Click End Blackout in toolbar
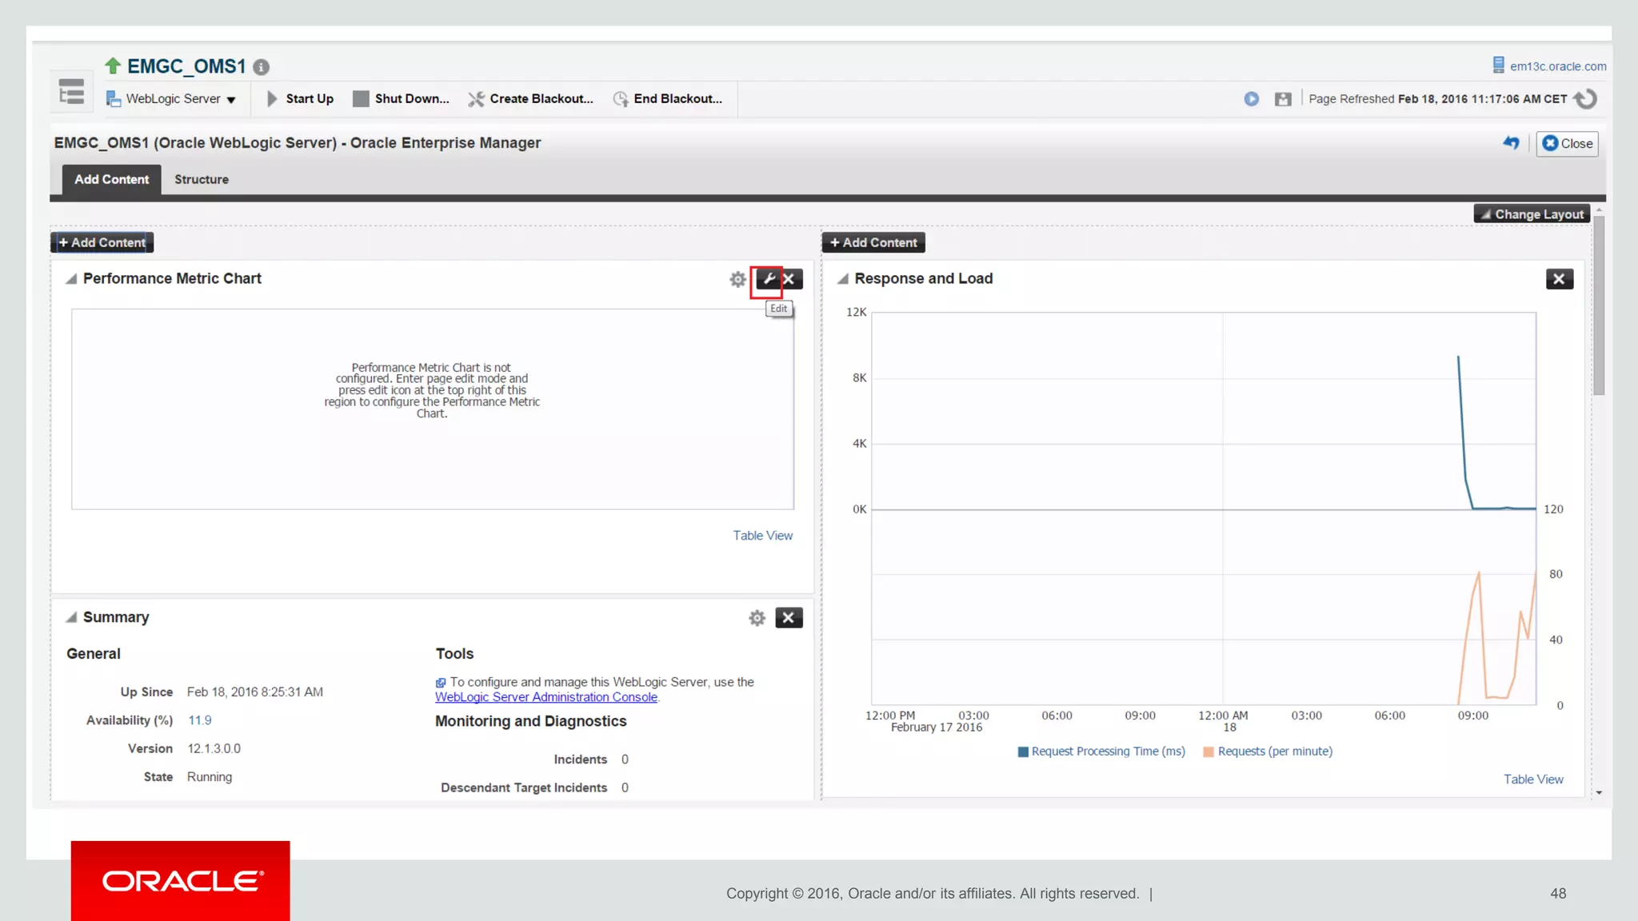Viewport: 1638px width, 921px height. point(668,99)
